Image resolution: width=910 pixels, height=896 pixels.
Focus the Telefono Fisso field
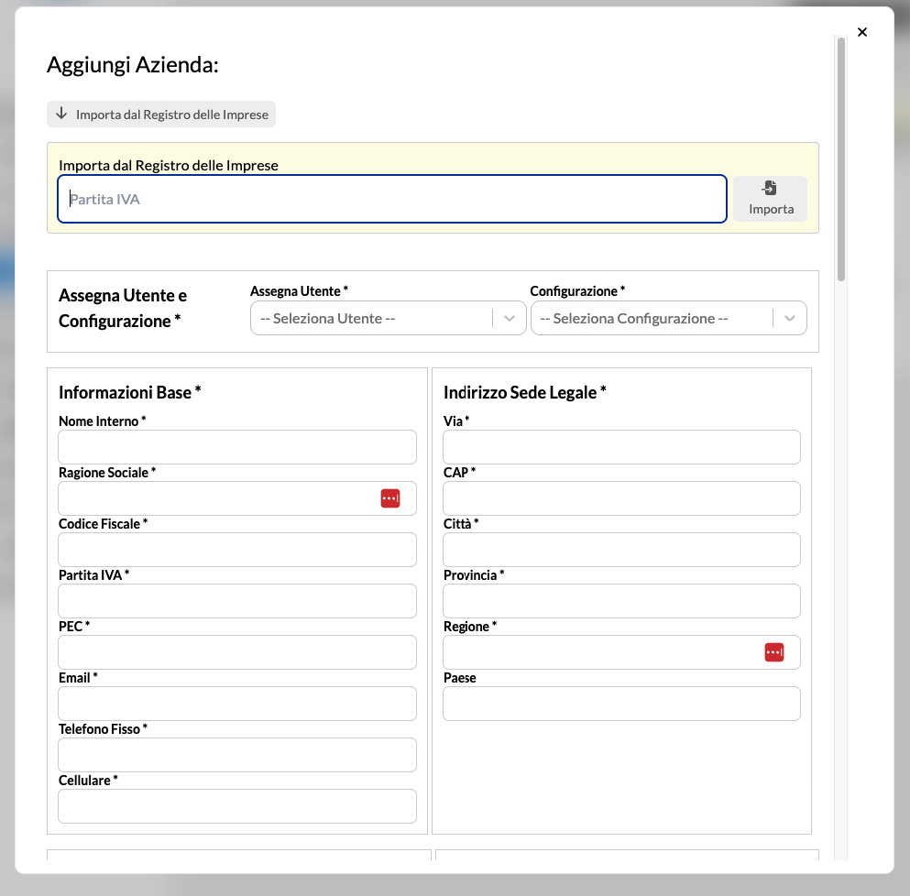236,755
